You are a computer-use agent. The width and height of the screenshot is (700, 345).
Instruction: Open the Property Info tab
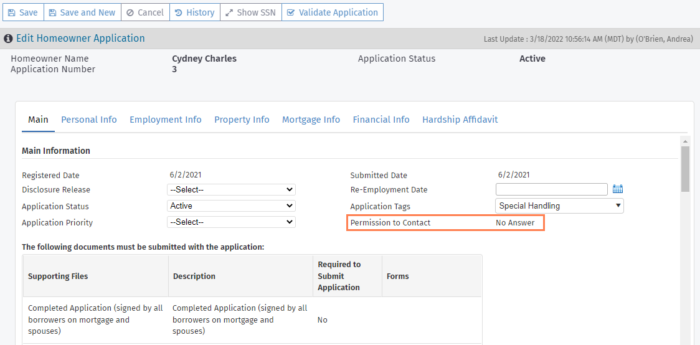click(x=242, y=120)
